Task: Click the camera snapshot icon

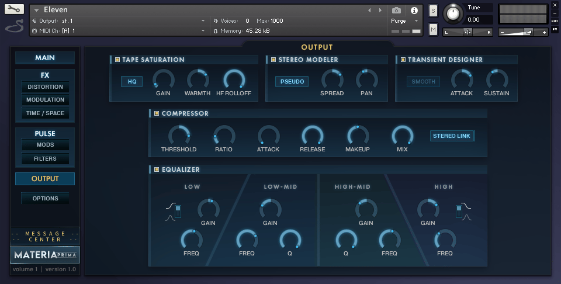Action: tap(397, 11)
